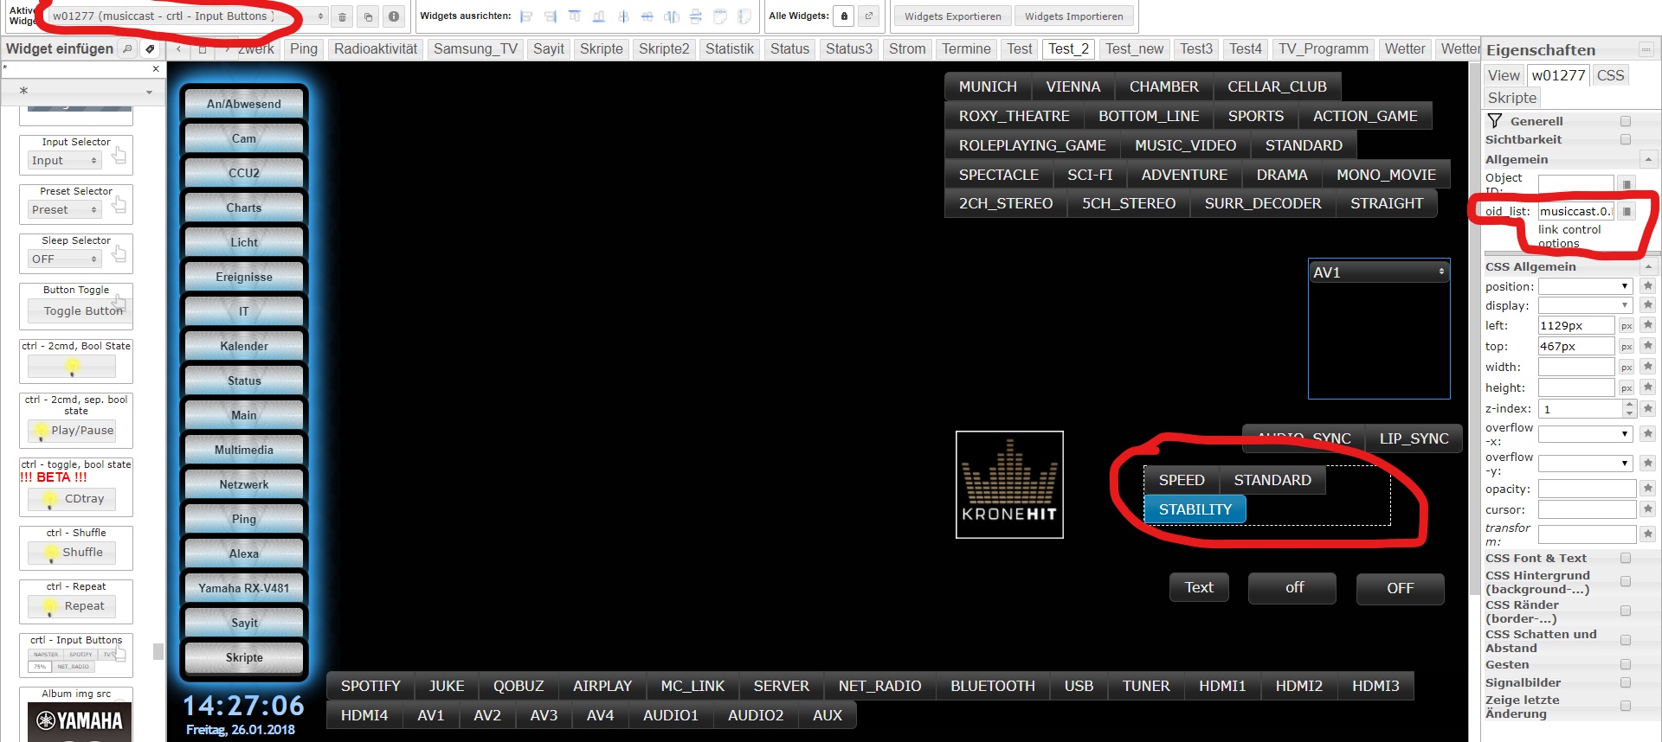
Task: Select the CSS properties tab
Action: point(1610,75)
